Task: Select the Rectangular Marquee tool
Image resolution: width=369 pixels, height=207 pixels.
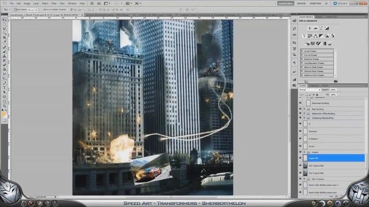Action: coord(5,25)
